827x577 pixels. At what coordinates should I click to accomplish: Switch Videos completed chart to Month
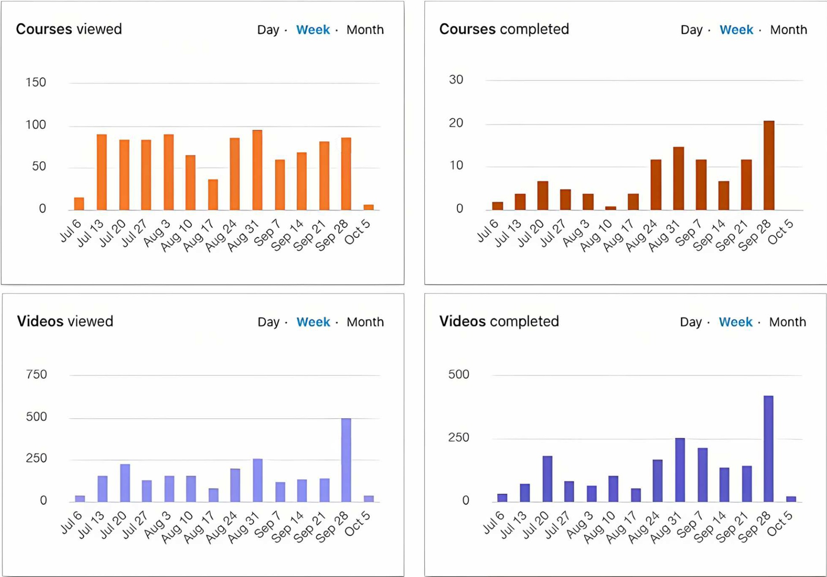787,322
